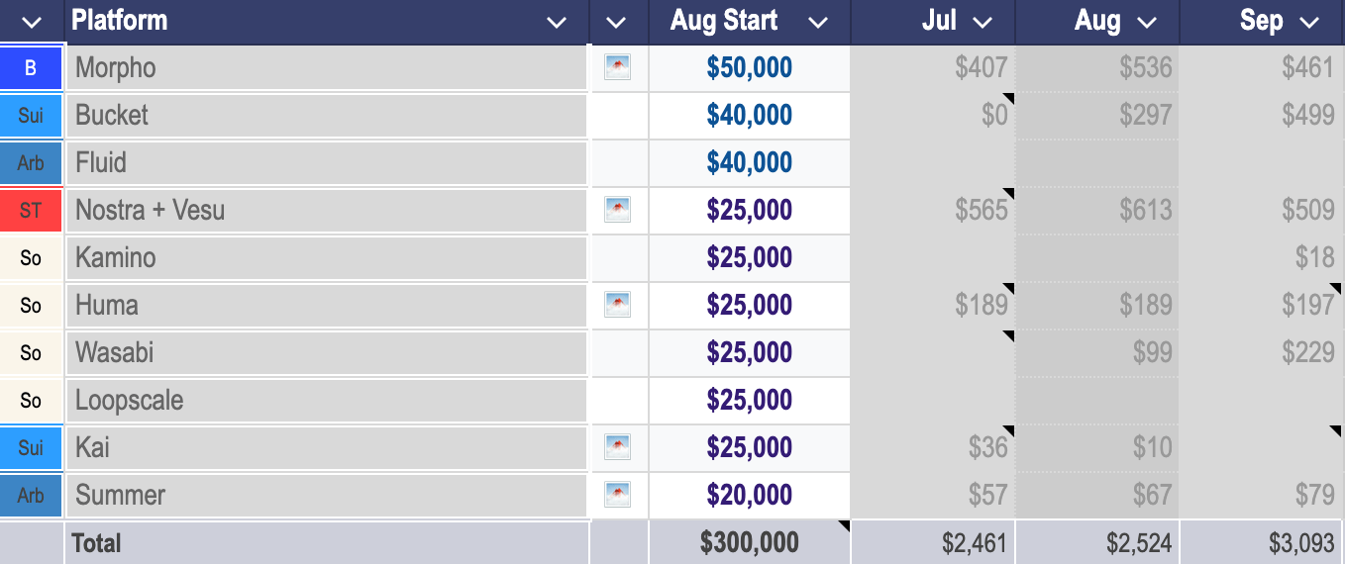Click the image icon in Morpho row
The height and width of the screenshot is (564, 1345).
point(618,67)
